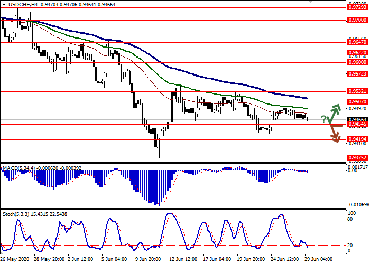Click the 26 May 2020 date label
This screenshot has height=264, width=370.
tap(15, 259)
